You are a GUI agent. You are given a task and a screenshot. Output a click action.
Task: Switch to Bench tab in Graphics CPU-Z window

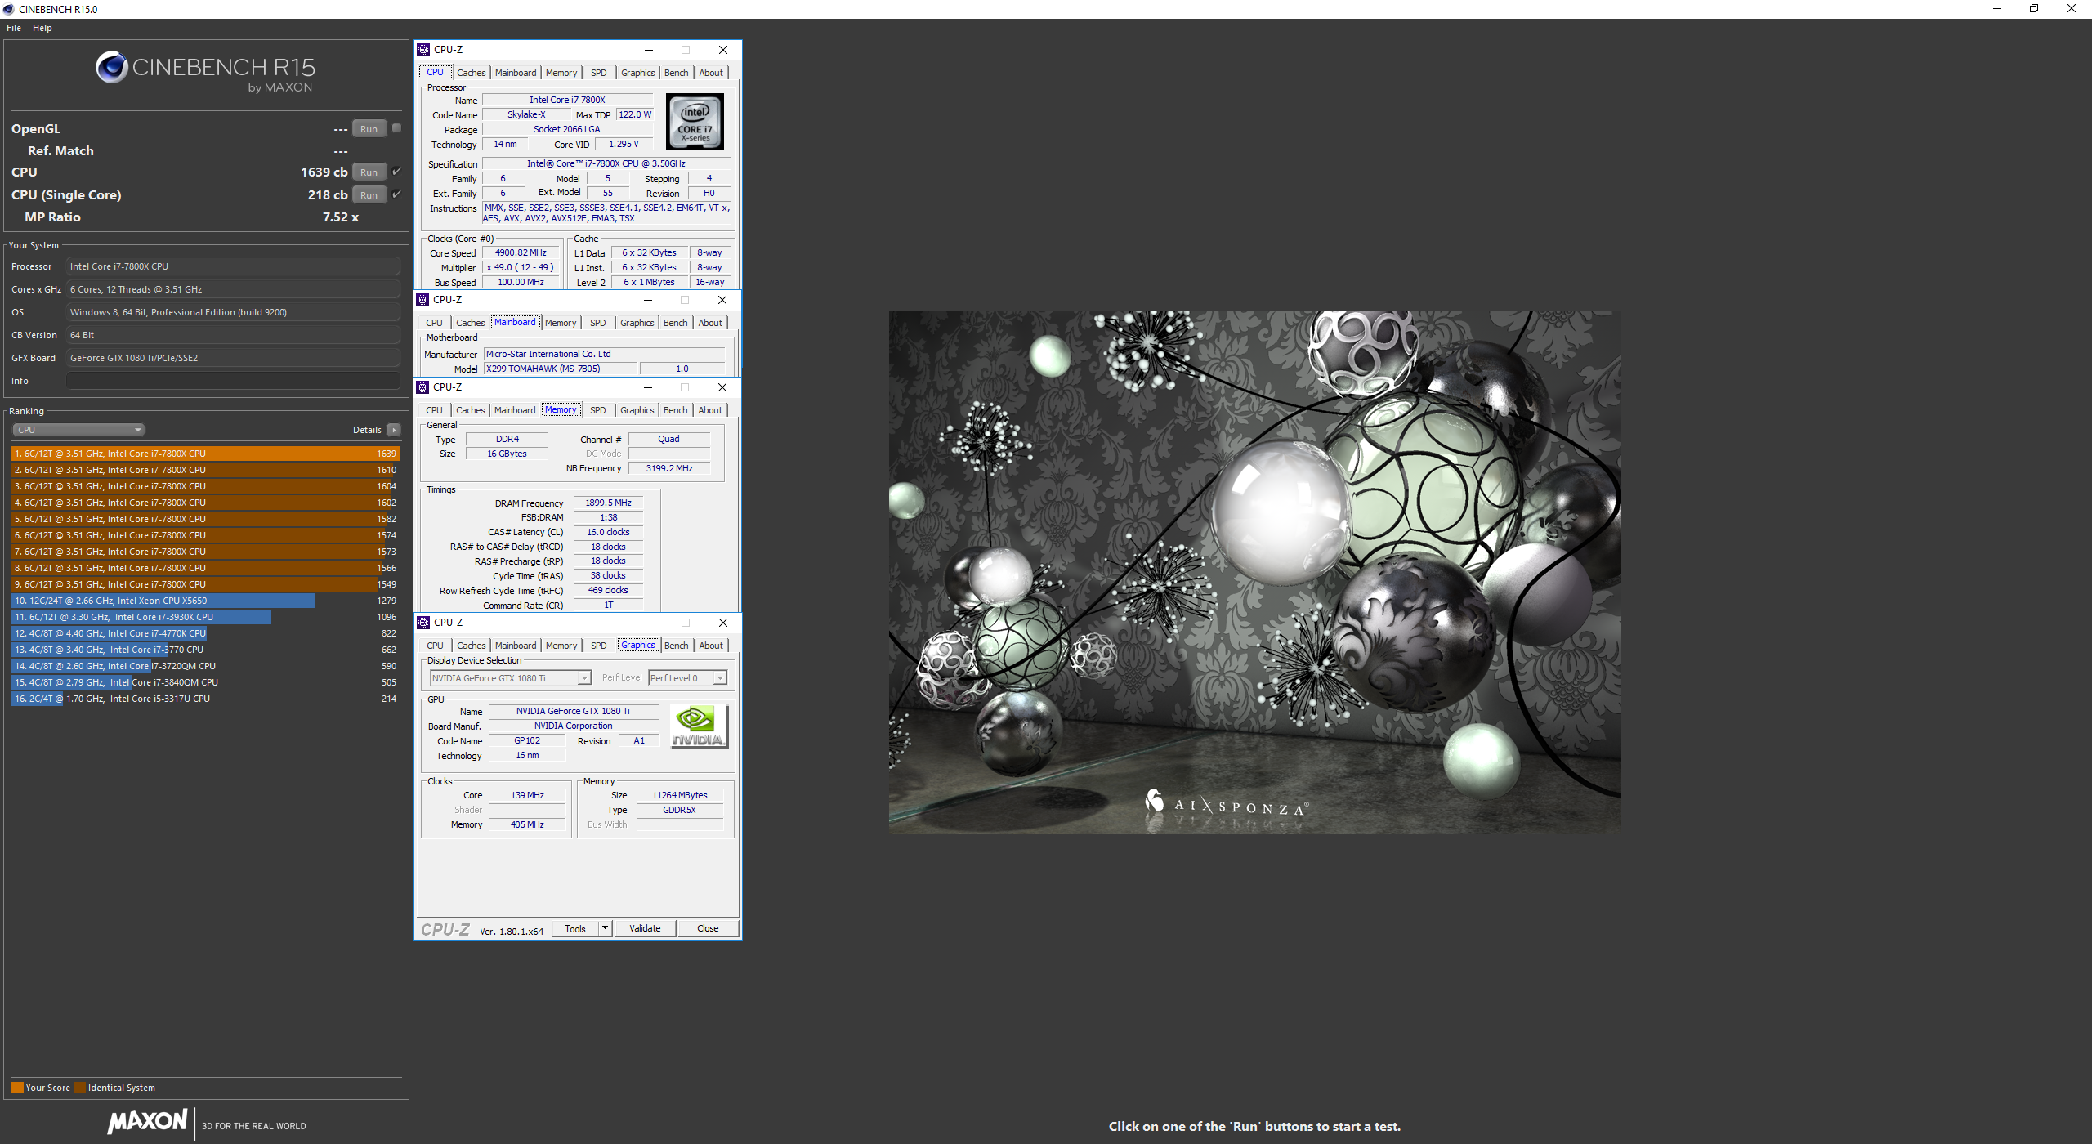[x=677, y=646]
